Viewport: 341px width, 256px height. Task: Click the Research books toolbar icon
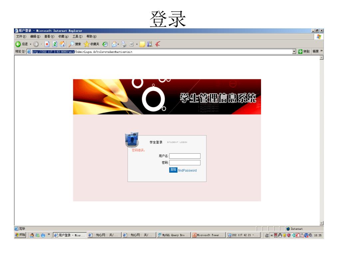click(x=150, y=44)
